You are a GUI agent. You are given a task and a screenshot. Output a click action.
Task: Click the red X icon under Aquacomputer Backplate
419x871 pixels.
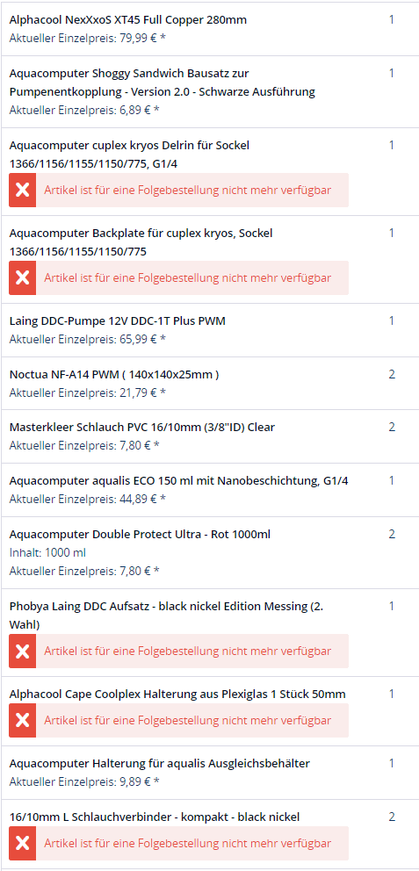click(x=22, y=277)
